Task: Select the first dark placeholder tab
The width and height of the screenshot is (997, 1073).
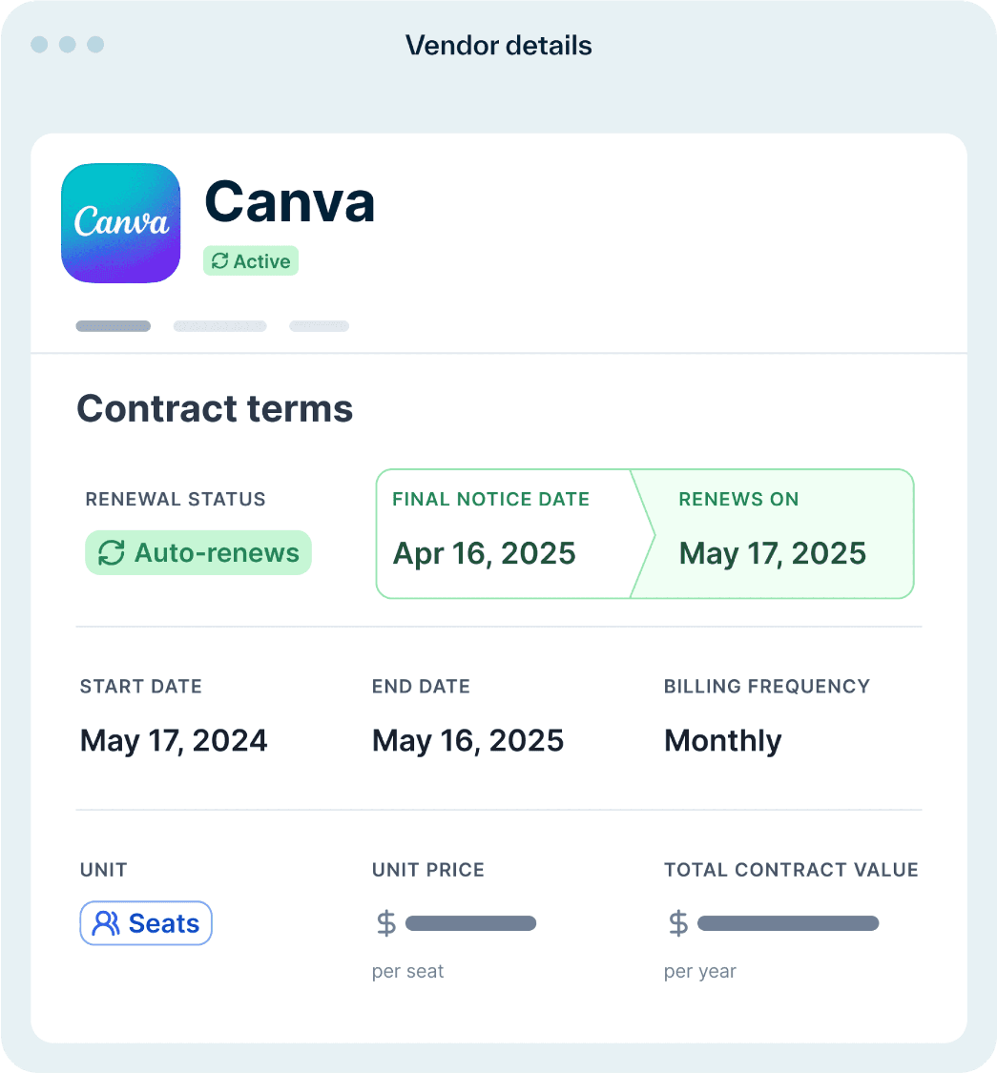Action: click(113, 326)
